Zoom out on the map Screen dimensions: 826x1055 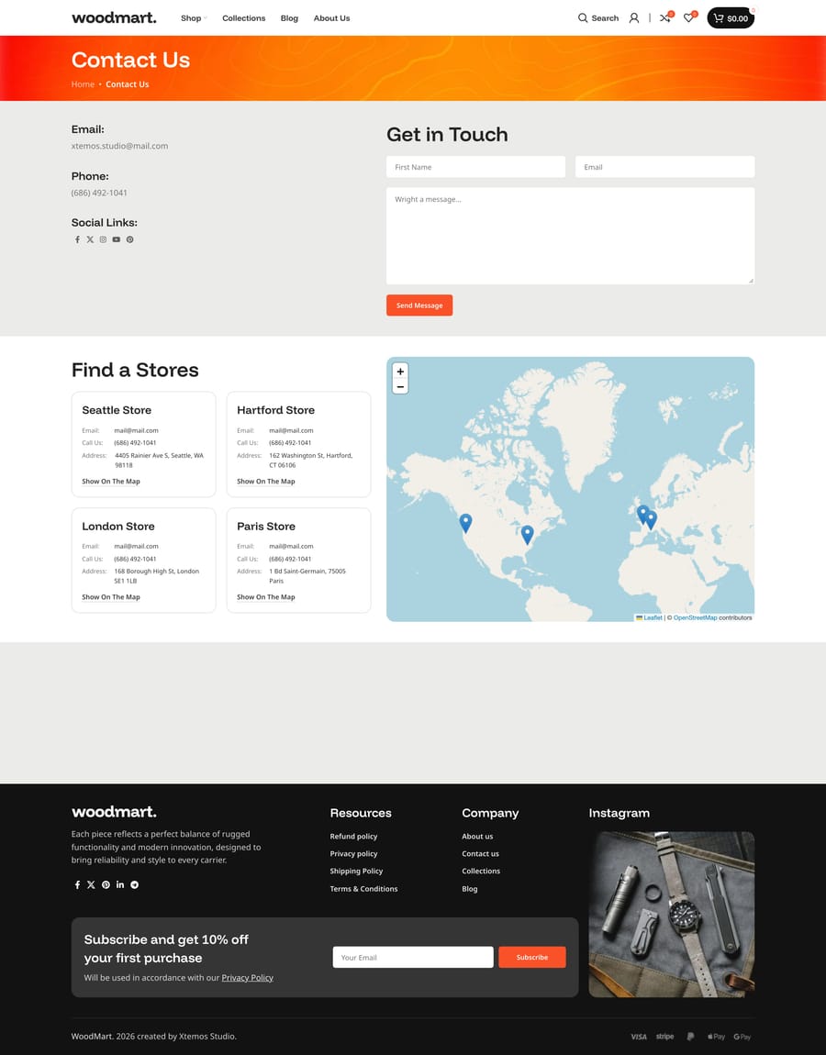400,386
